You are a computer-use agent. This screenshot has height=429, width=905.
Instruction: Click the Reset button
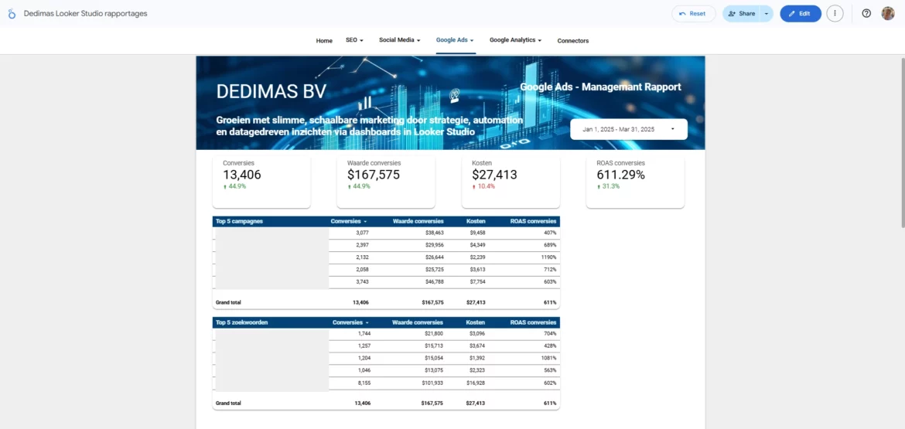pos(693,13)
